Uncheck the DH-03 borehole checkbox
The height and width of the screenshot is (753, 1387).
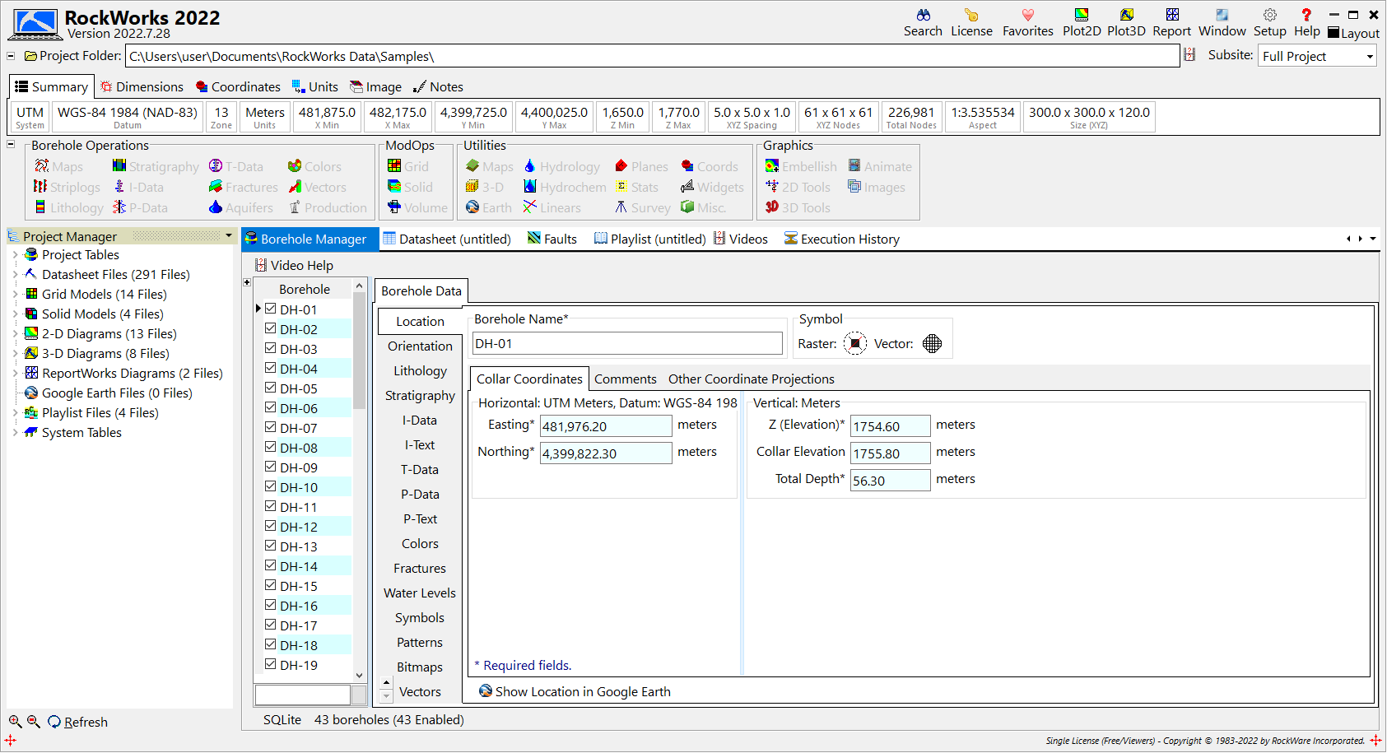[270, 348]
